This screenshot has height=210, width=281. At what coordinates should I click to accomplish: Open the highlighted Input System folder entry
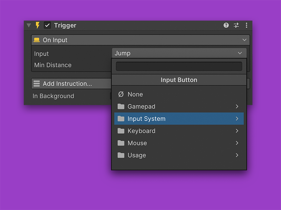[179, 119]
